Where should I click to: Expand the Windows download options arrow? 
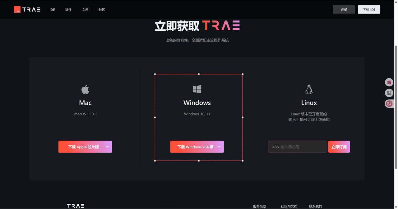tap(219, 147)
